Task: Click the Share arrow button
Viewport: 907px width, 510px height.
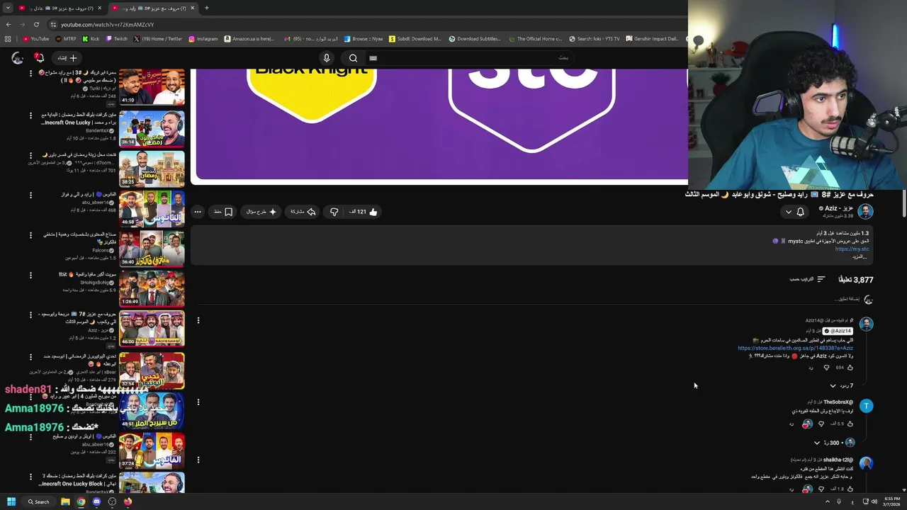Action: 303,212
